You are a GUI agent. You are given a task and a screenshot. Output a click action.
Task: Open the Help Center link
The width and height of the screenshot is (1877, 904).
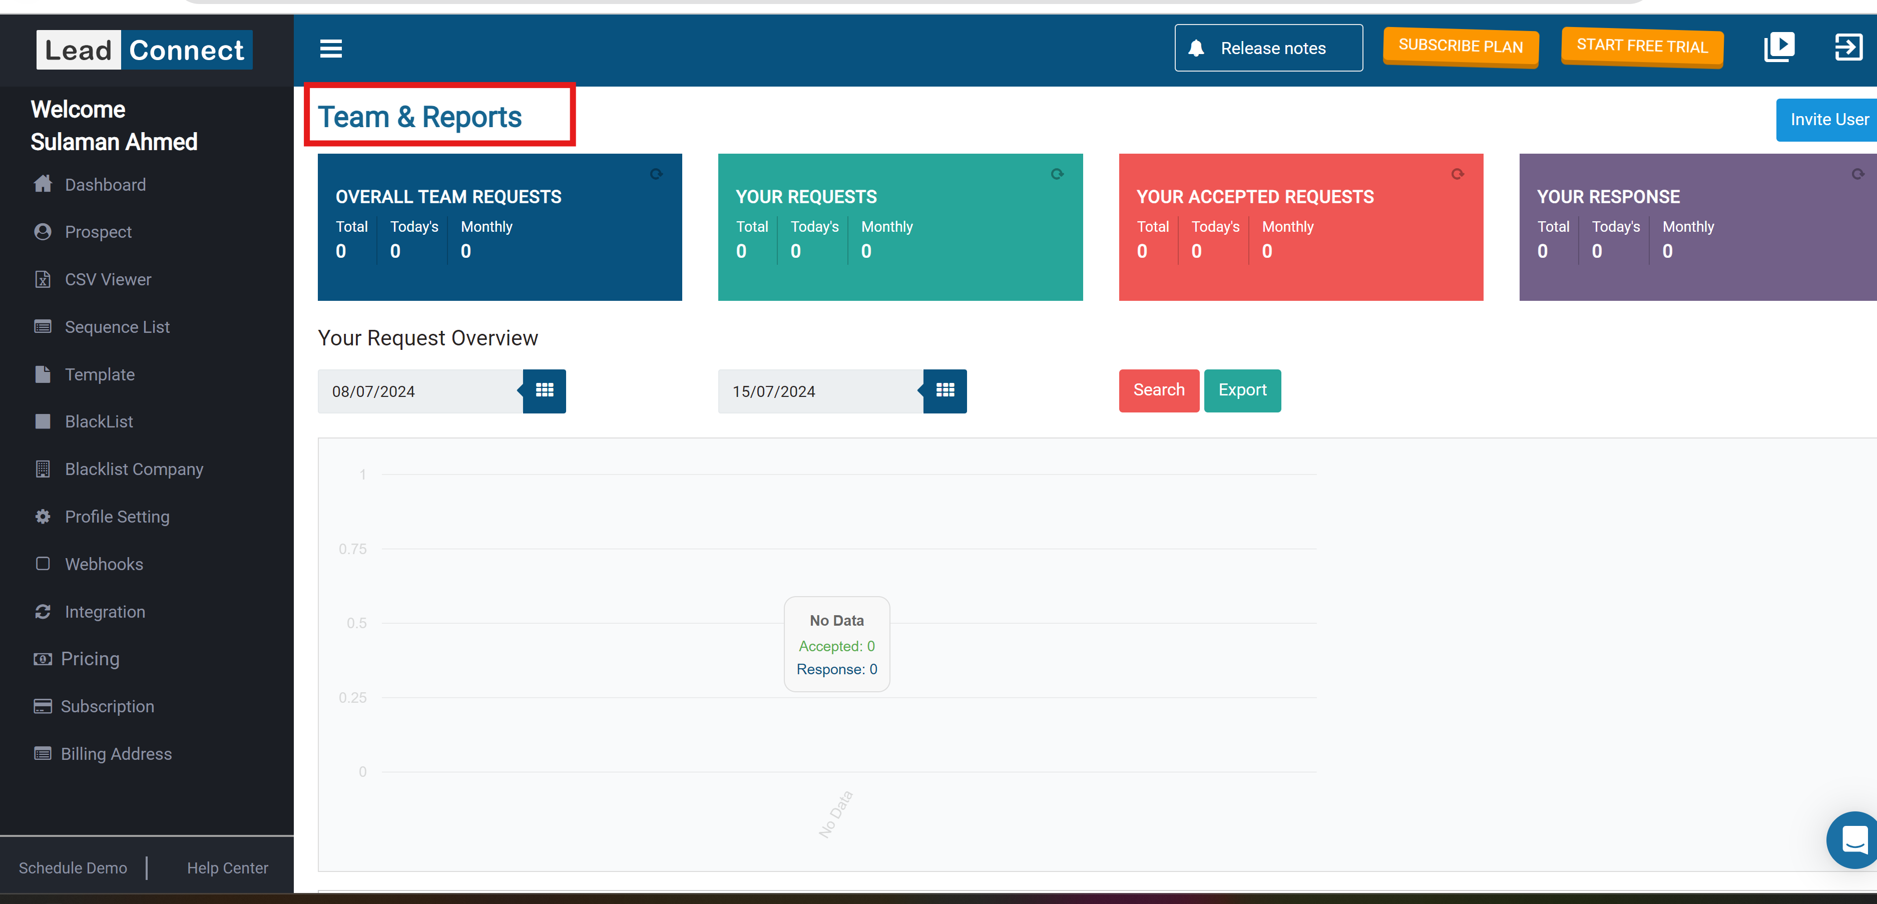(227, 867)
